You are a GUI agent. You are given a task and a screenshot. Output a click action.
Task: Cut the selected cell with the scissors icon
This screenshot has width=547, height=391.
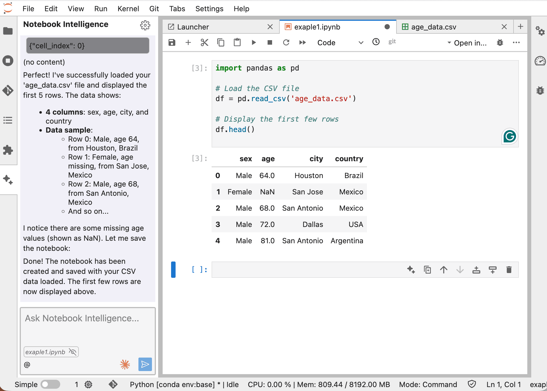[x=205, y=42]
